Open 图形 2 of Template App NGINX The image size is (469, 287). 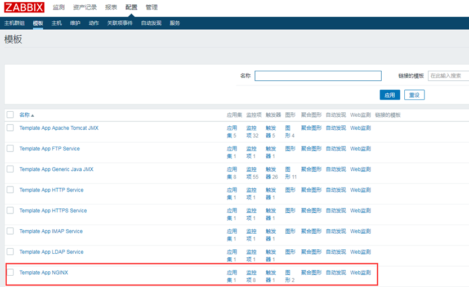tap(289, 276)
